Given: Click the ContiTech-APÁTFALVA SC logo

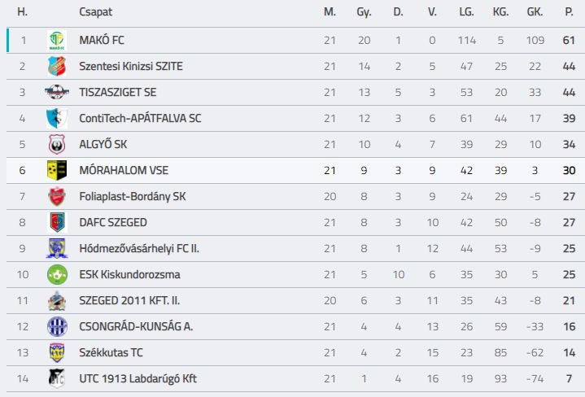Looking at the screenshot, I should point(56,118).
